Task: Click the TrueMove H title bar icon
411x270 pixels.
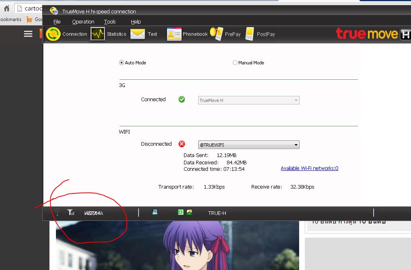Action: tap(54, 11)
